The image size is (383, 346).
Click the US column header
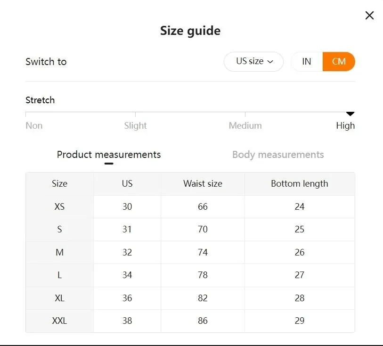(127, 183)
